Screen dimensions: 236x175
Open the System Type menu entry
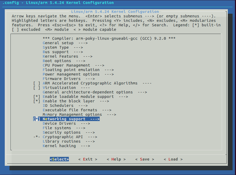pos(56,47)
